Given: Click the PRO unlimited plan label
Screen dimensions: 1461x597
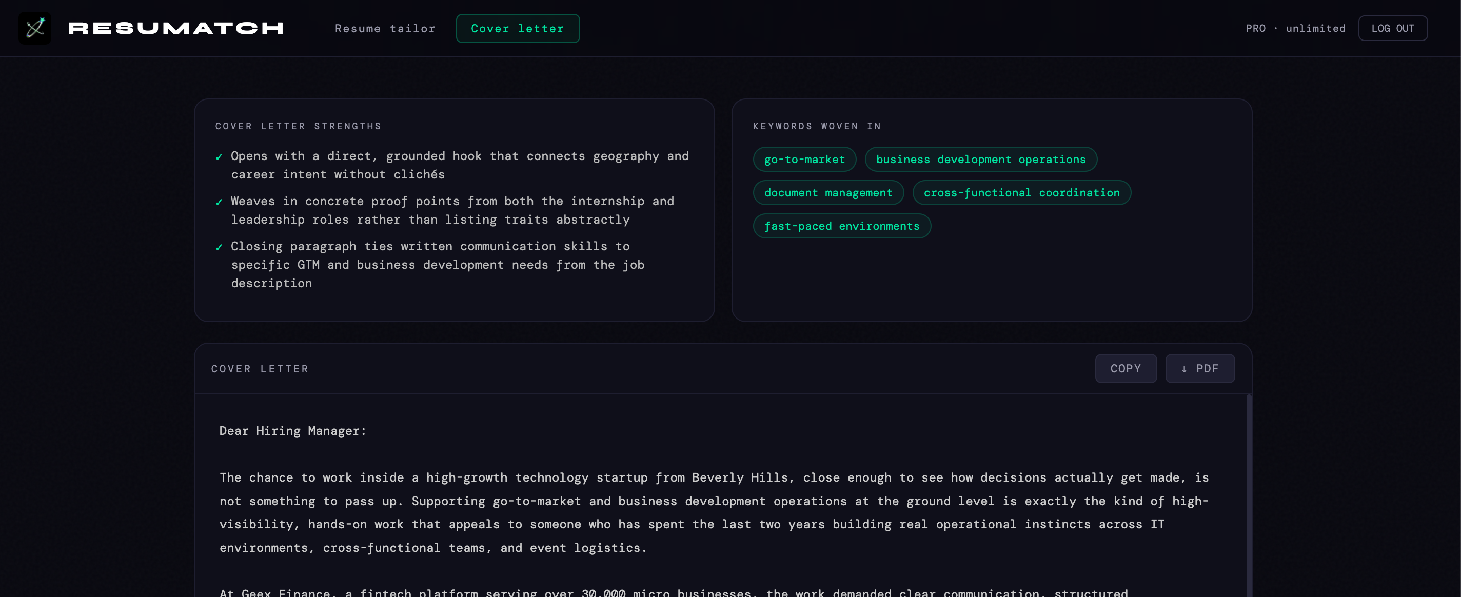Looking at the screenshot, I should (x=1295, y=28).
